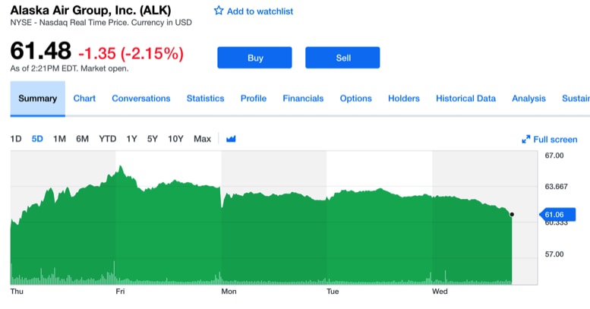Open the Historical Data tab

pos(465,99)
